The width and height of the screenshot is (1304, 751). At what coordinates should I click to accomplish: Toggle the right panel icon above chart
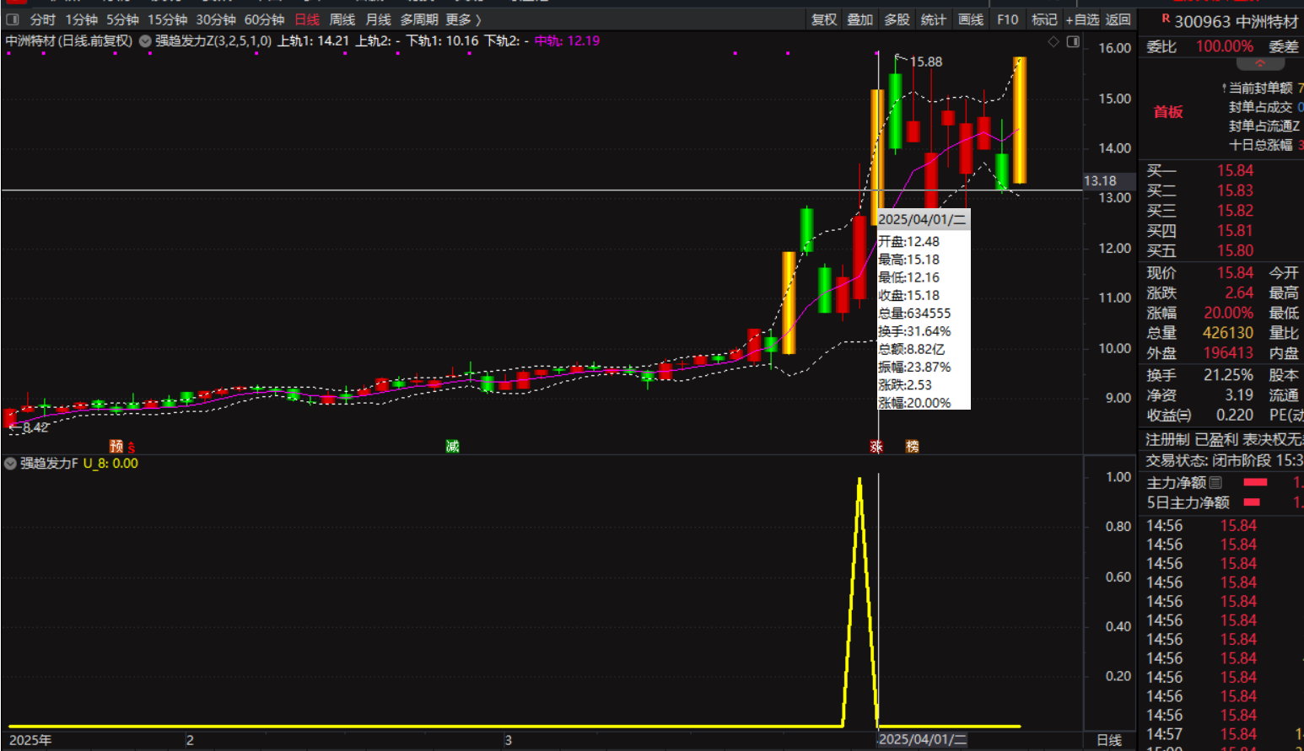[x=1073, y=41]
